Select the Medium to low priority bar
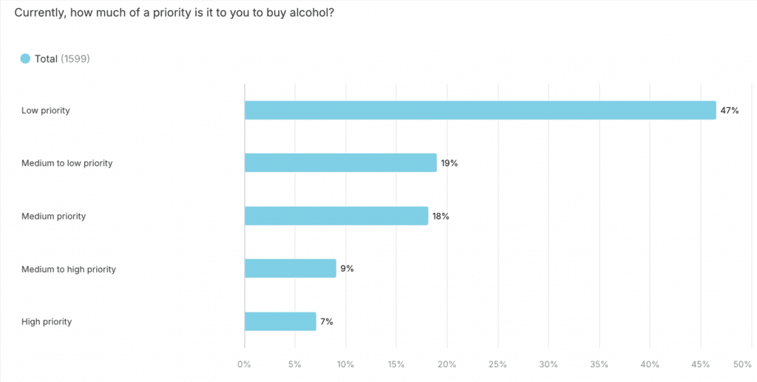Screen dimensions: 757x382 click(x=340, y=163)
